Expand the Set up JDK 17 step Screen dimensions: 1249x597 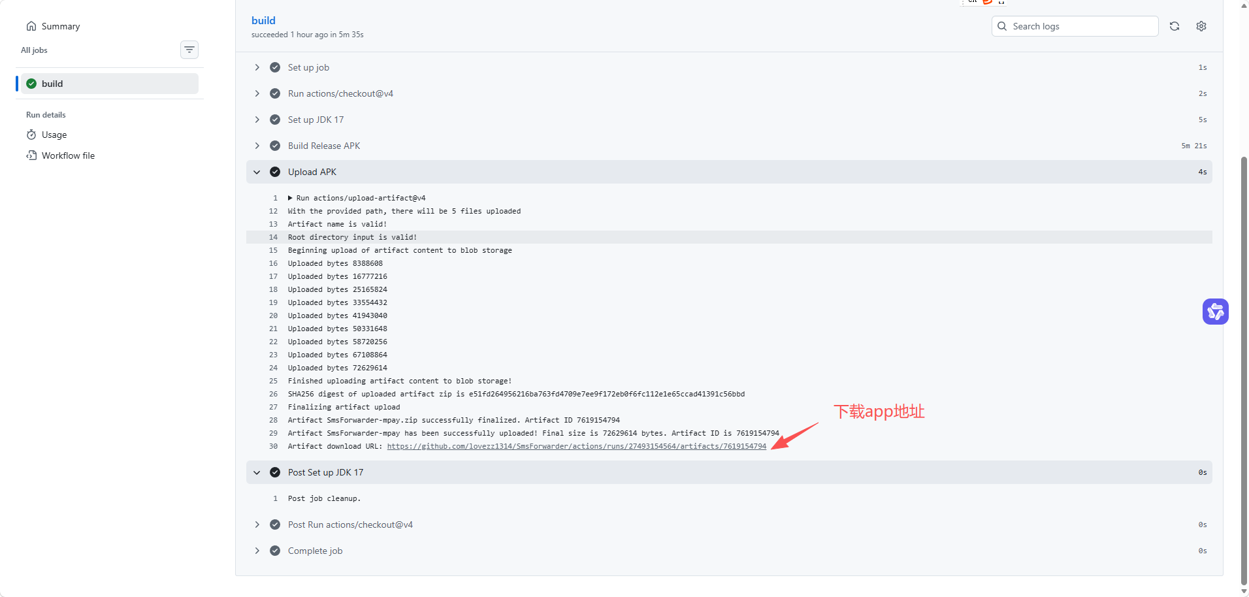click(x=257, y=120)
